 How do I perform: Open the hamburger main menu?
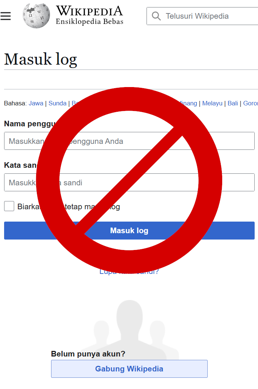6,16
